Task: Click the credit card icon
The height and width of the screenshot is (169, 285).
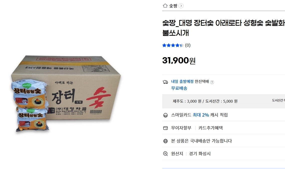Action: point(165,128)
